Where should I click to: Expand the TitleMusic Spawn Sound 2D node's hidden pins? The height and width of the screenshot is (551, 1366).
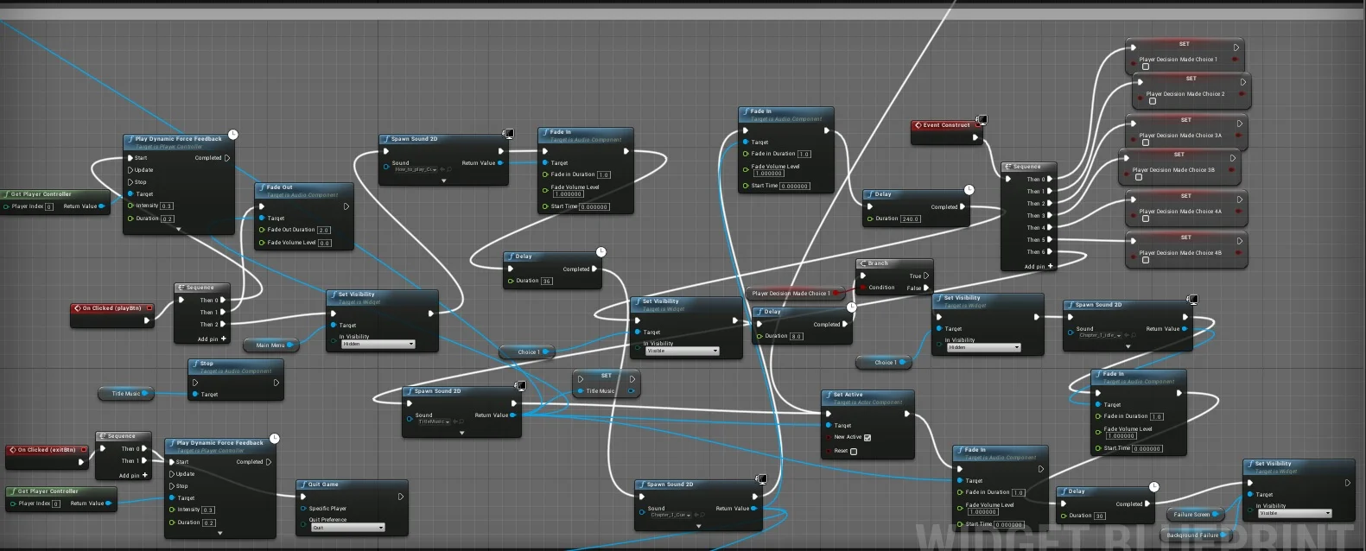point(462,434)
